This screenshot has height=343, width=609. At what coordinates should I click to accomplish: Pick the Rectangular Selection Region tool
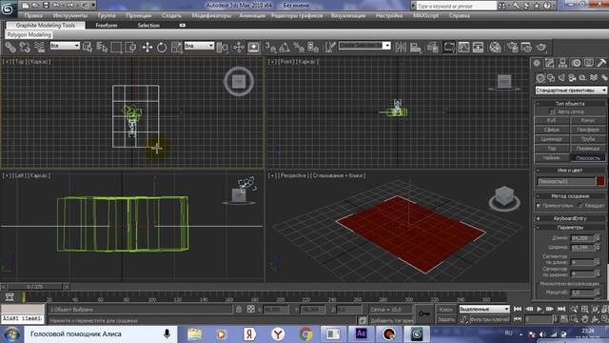pyautogui.click(x=116, y=48)
